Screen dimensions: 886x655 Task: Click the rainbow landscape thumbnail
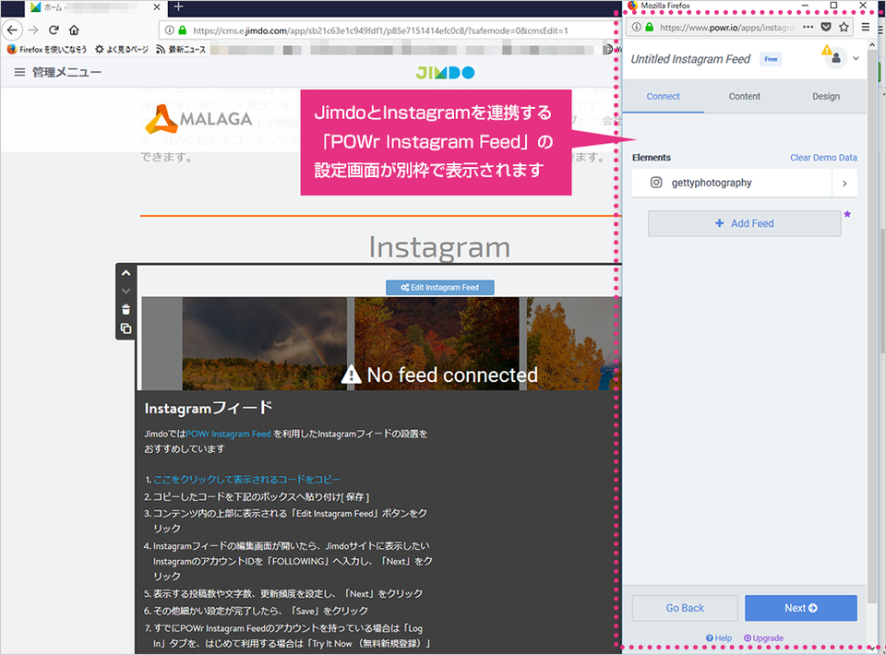(x=265, y=343)
